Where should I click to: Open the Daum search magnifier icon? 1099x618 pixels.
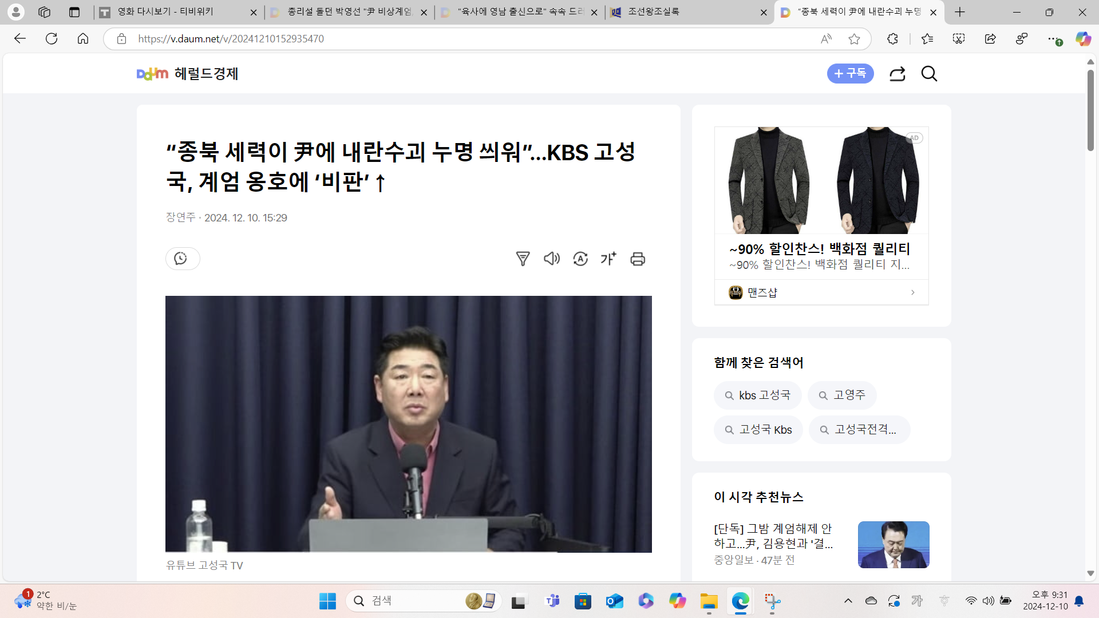click(929, 74)
